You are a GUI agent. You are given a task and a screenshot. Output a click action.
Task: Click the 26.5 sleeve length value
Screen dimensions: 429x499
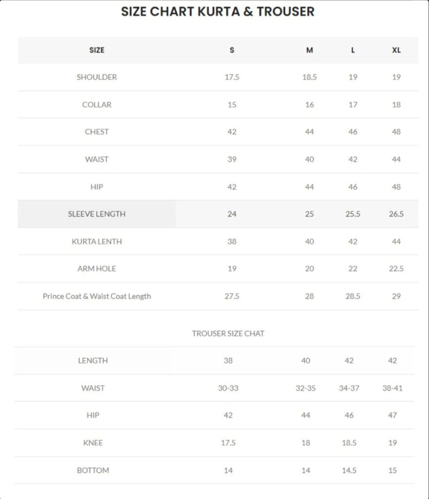(x=396, y=214)
